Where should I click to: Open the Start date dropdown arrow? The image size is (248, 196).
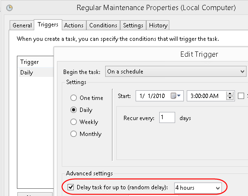coord(179,96)
